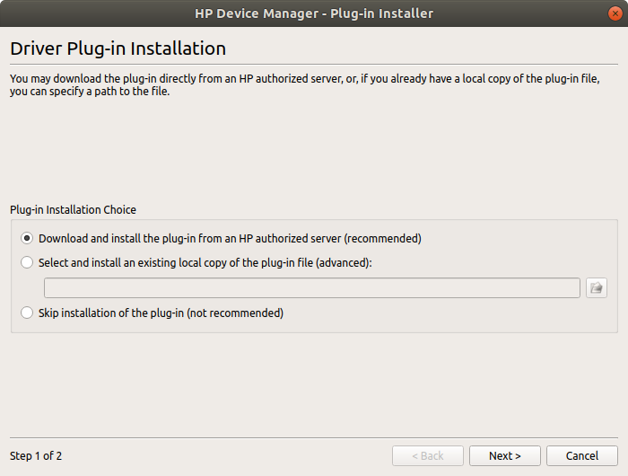Select the Skip installation radio button
The image size is (628, 476).
tap(27, 313)
